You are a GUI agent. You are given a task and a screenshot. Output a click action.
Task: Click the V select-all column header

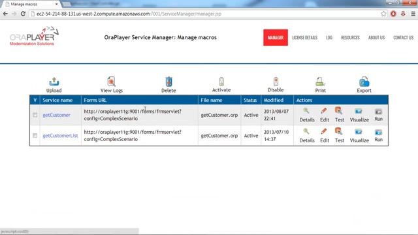(x=35, y=100)
